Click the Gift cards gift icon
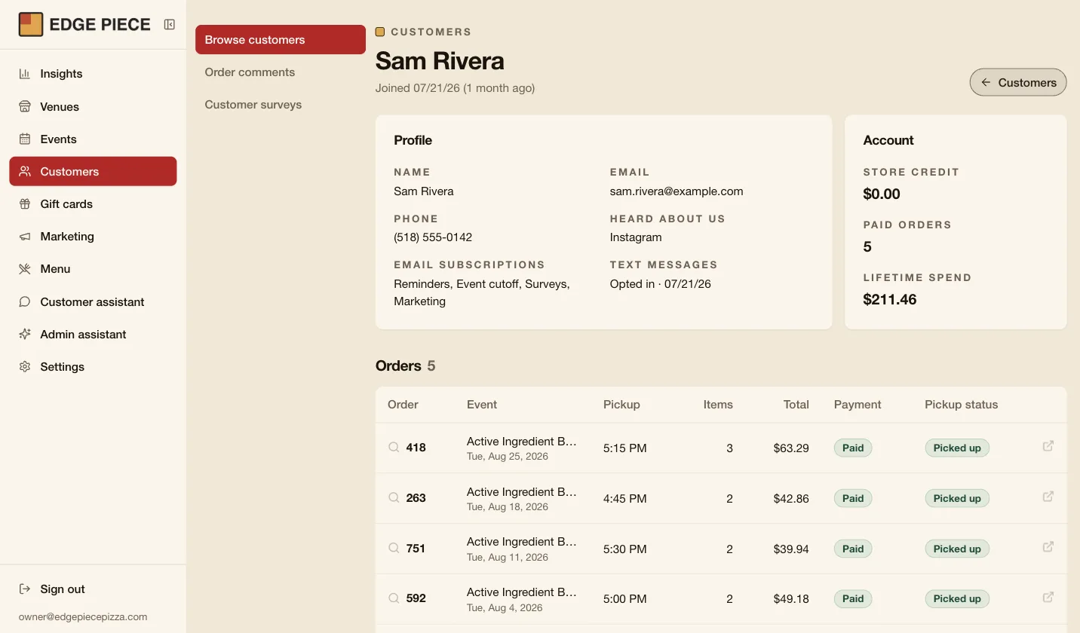 (x=25, y=203)
